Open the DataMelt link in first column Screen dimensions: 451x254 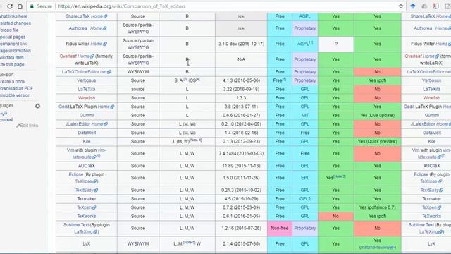click(x=87, y=133)
